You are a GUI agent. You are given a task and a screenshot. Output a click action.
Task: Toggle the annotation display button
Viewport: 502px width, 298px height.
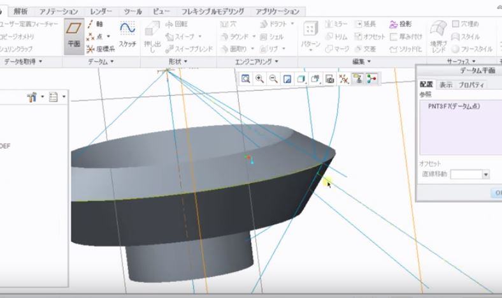[357, 78]
